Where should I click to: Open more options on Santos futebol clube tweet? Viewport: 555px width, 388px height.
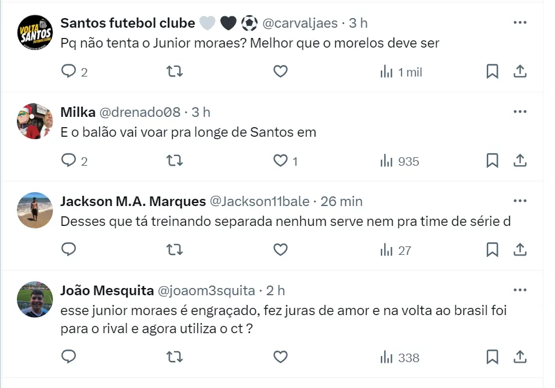(519, 23)
